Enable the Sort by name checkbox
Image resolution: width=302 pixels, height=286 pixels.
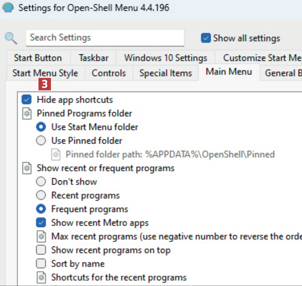point(41,264)
